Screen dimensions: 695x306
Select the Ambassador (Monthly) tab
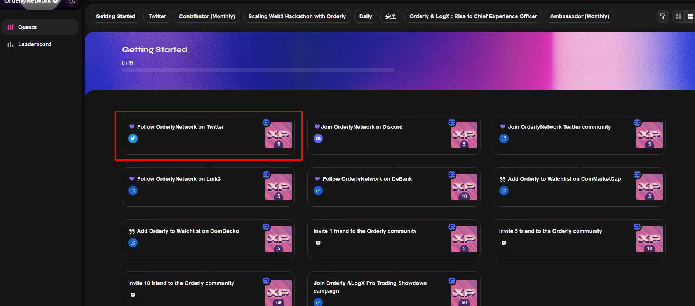(x=580, y=16)
